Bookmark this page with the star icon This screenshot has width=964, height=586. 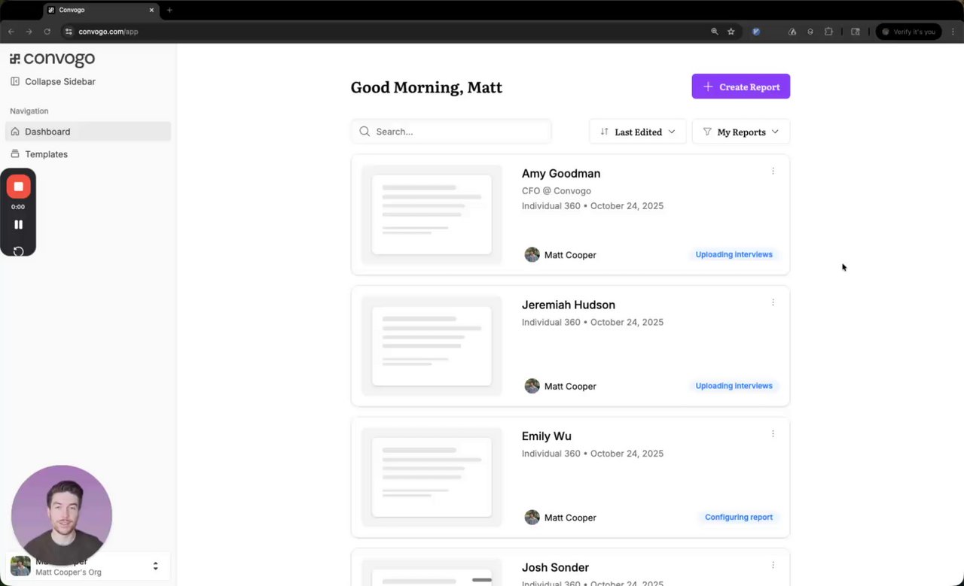(731, 32)
